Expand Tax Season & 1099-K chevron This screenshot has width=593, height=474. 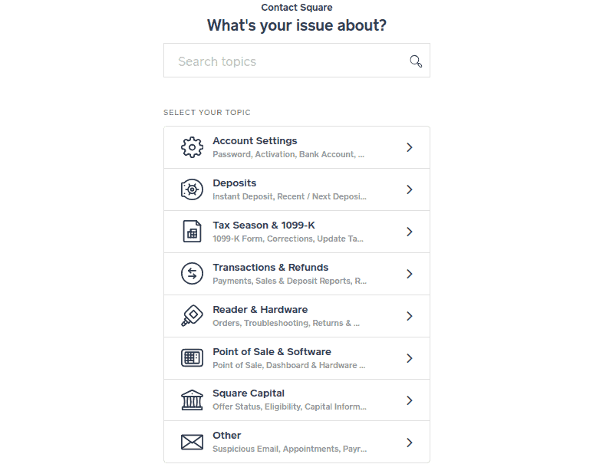tap(409, 232)
